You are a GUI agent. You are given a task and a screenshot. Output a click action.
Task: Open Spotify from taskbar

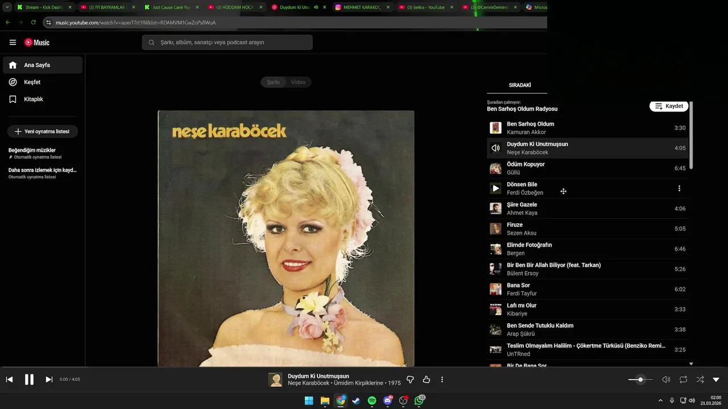[372, 400]
